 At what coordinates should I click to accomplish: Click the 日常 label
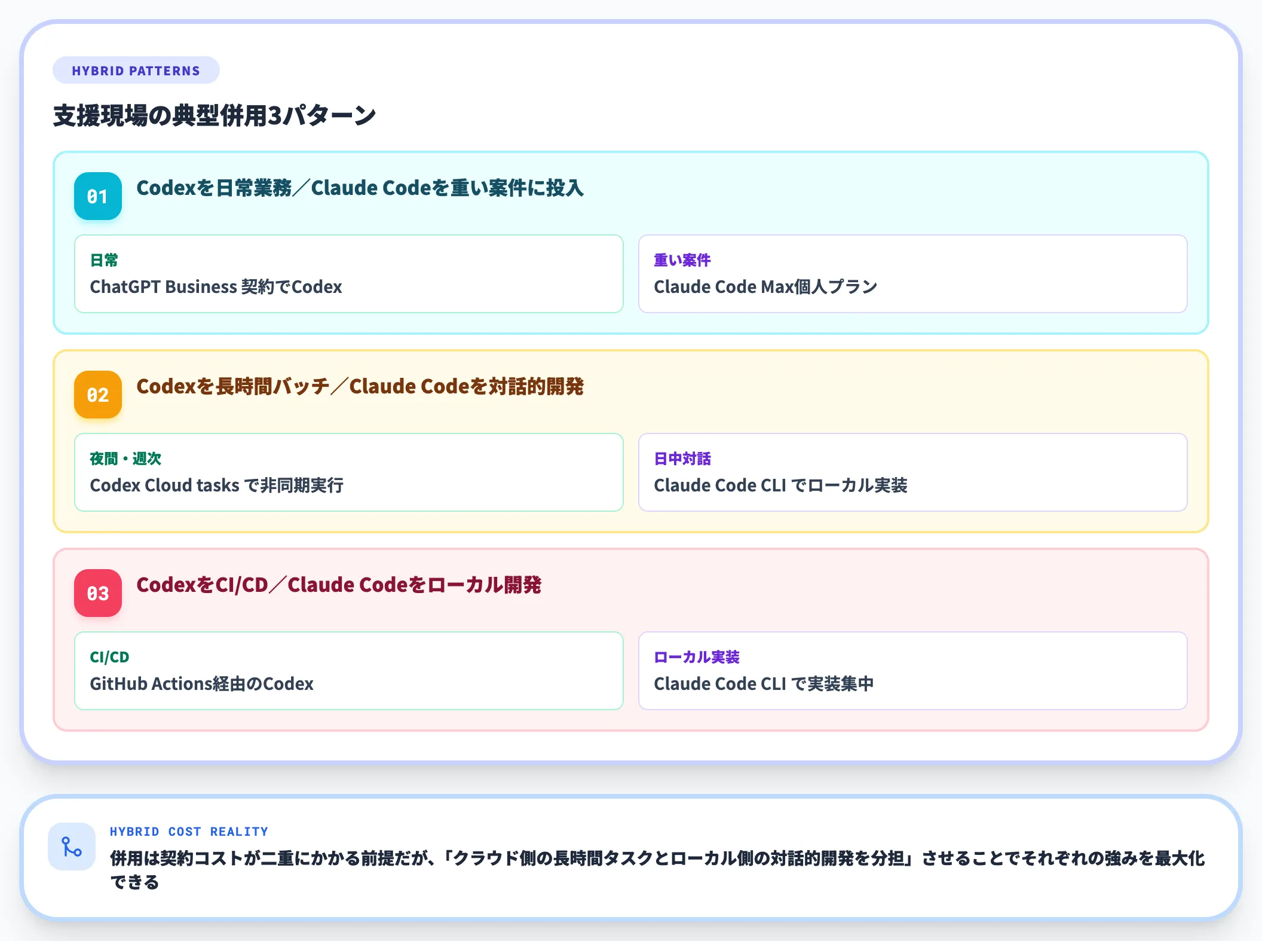(104, 260)
